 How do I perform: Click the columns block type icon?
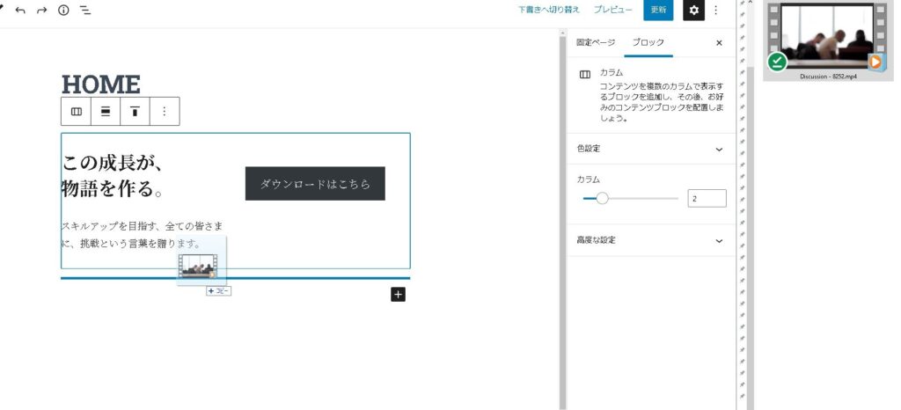pyautogui.click(x=76, y=112)
